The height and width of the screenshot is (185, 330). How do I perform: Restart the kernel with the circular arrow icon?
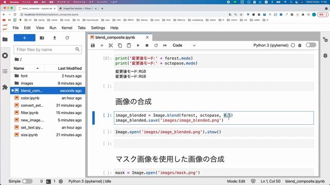click(156, 45)
